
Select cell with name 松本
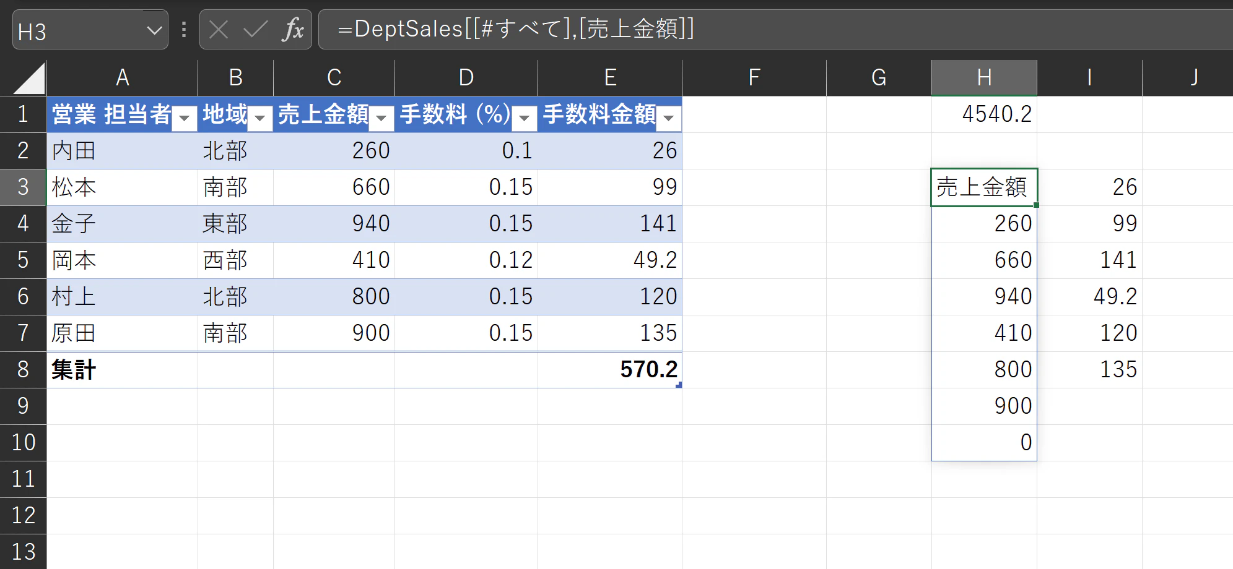pos(123,187)
